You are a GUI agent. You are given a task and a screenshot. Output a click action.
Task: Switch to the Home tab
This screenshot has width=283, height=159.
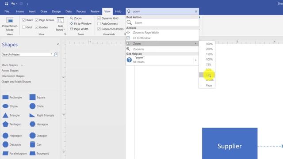20,11
